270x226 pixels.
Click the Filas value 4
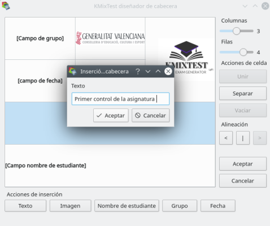pyautogui.click(x=258, y=53)
